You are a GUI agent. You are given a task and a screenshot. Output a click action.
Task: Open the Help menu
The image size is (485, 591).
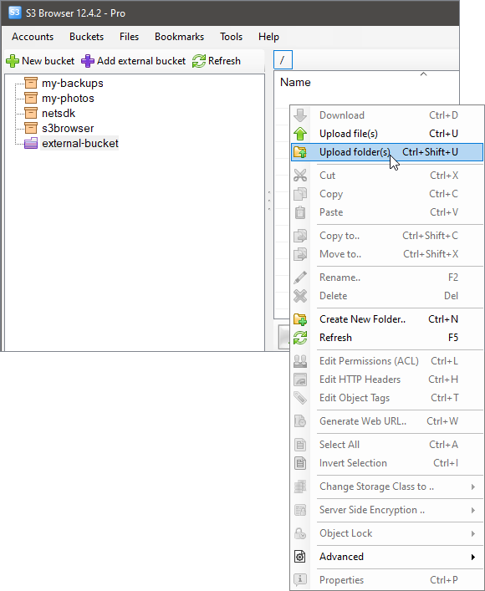click(268, 37)
